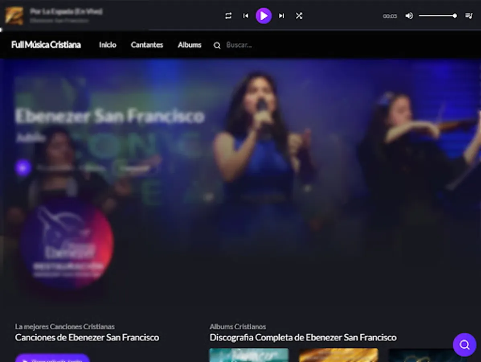Click the Ebenezer San Francisco artist heading

(110, 116)
